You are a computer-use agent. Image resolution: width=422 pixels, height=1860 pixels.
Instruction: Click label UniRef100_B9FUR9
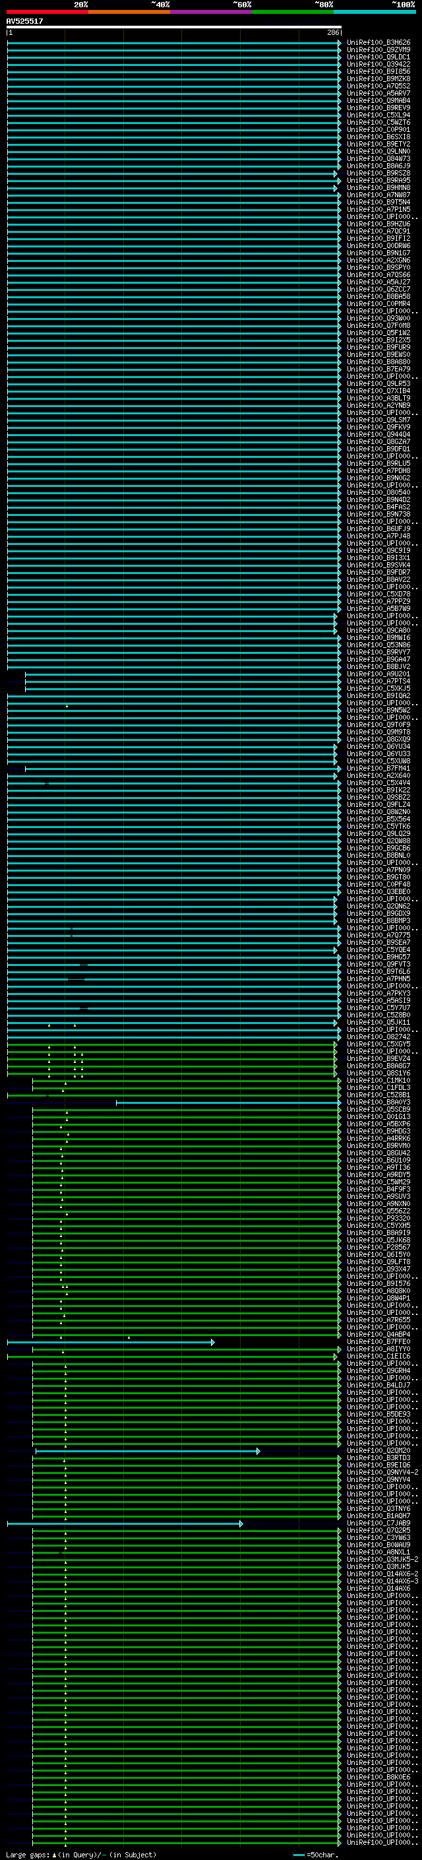[378, 347]
